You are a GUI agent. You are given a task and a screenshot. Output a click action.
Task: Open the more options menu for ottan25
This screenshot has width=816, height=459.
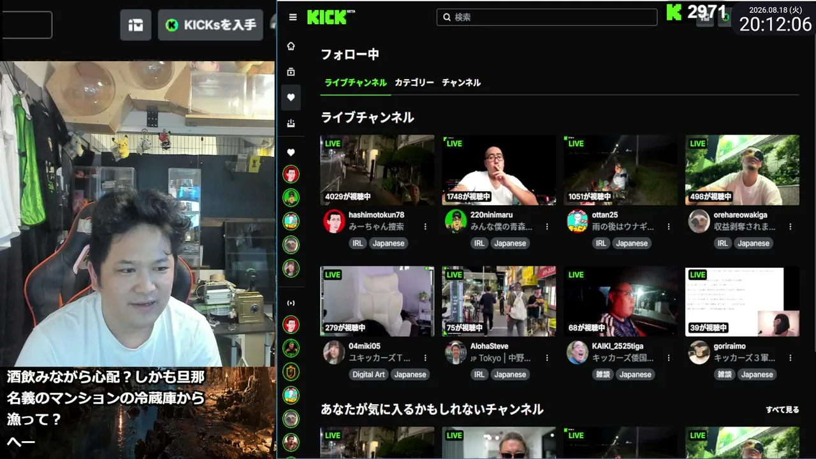tap(669, 226)
